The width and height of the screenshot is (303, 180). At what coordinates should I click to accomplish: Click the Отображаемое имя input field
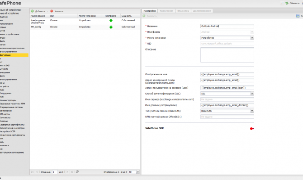pos(227,74)
